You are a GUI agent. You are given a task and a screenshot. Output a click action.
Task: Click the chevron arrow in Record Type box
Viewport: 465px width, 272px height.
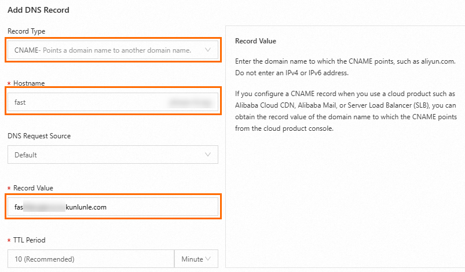click(208, 50)
